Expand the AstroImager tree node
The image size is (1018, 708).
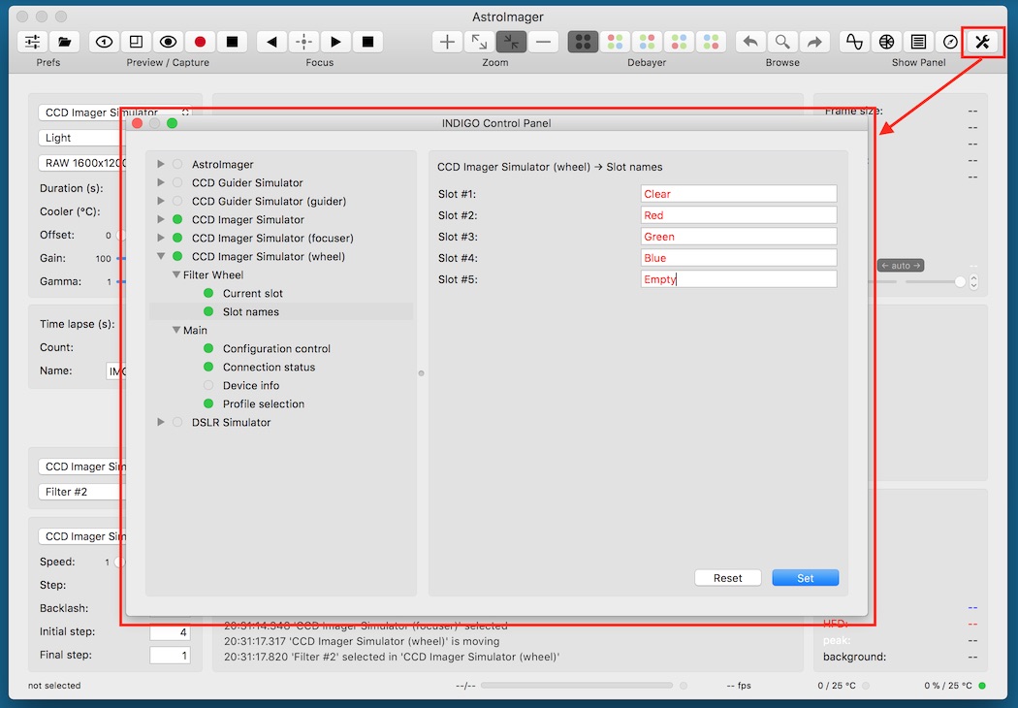160,164
